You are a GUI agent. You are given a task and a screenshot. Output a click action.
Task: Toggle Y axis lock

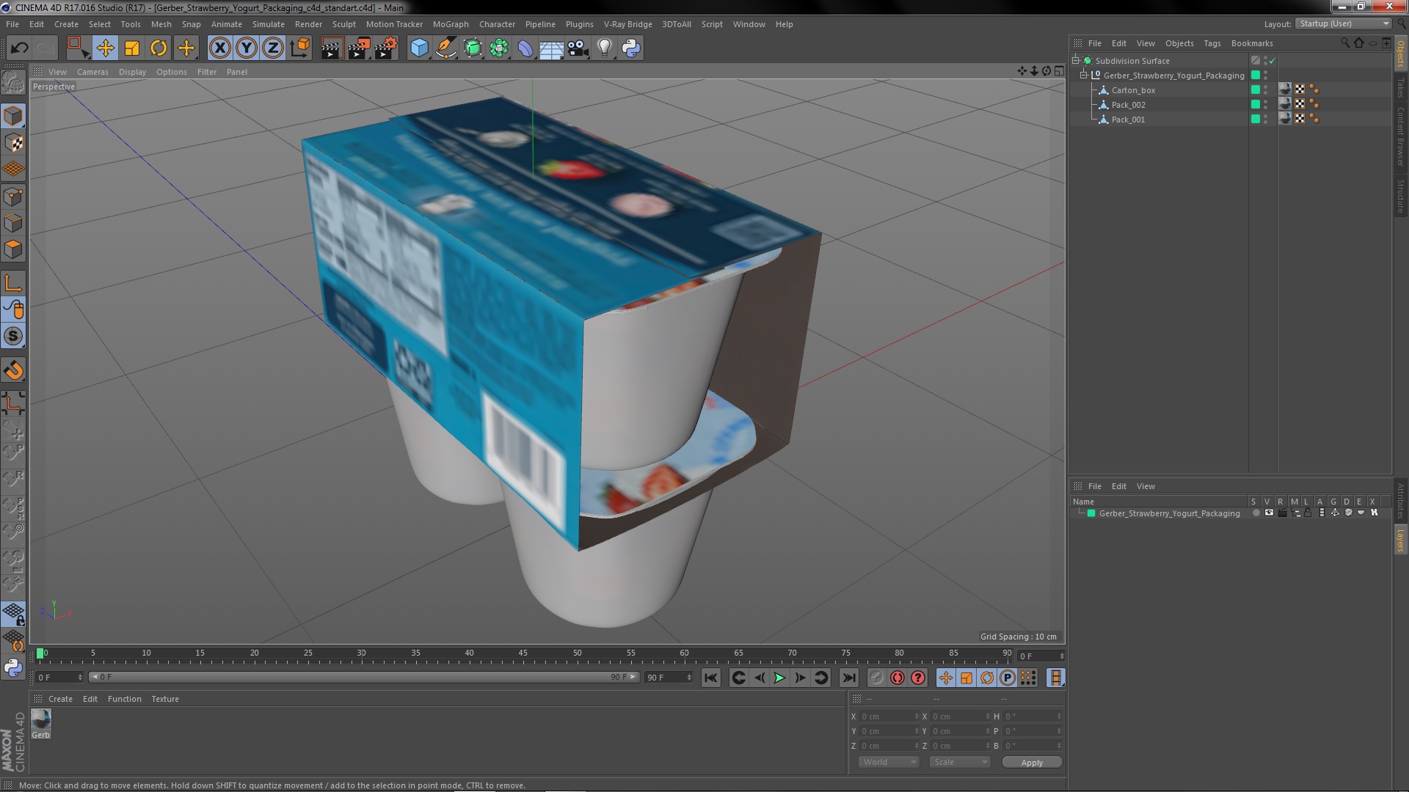click(247, 48)
